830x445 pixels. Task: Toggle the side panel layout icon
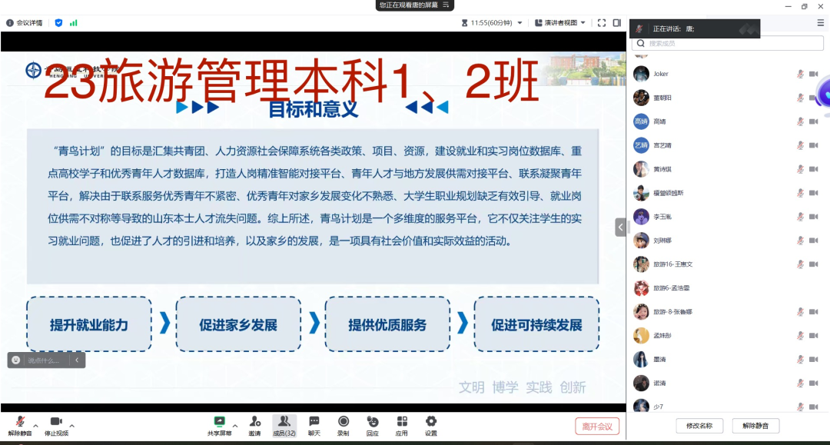616,23
